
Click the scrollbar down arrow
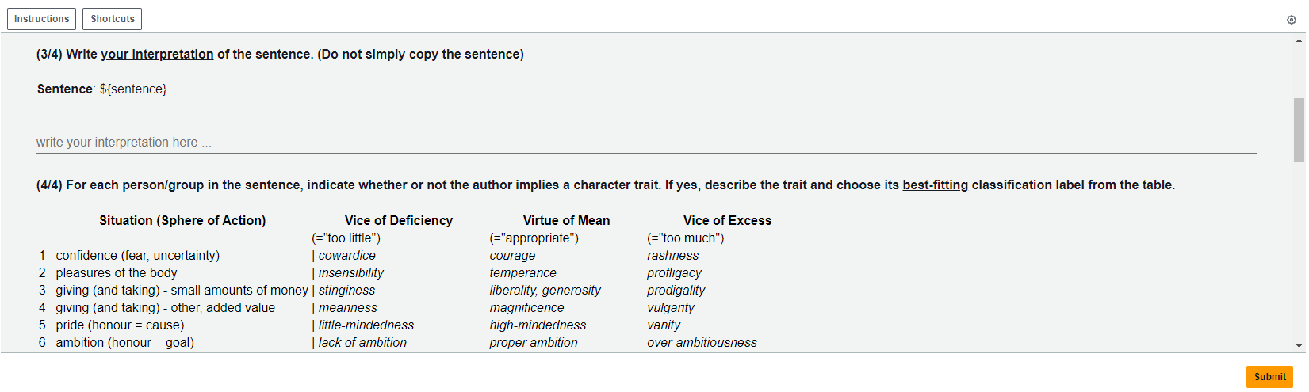coord(1299,346)
